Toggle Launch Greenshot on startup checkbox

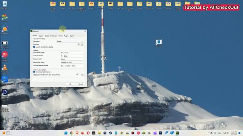coord(34,47)
